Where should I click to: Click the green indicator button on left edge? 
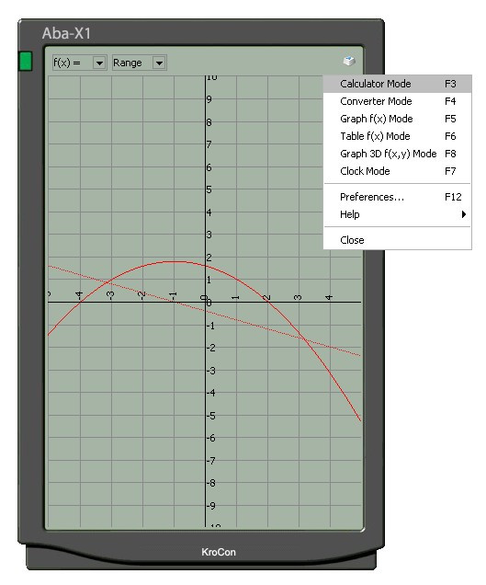pyautogui.click(x=26, y=62)
